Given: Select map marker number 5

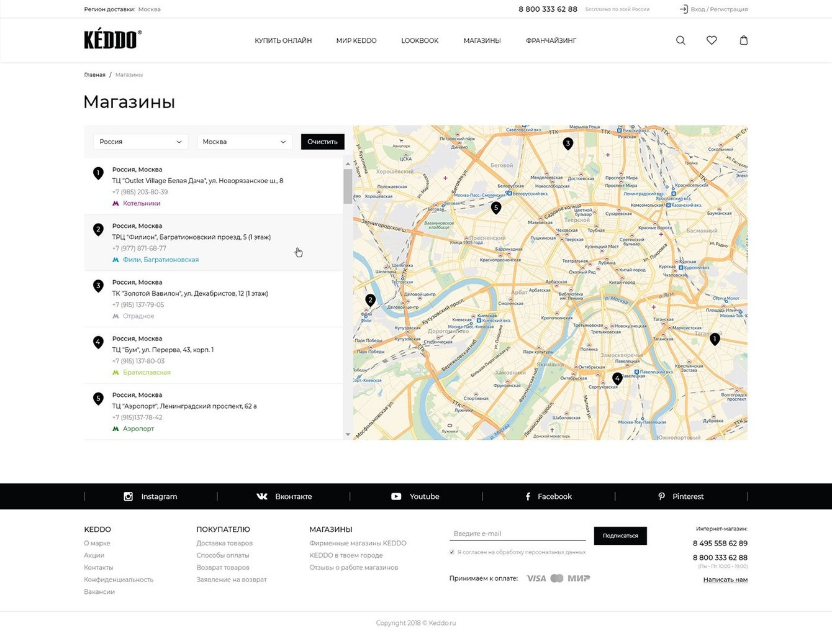Looking at the screenshot, I should [495, 208].
